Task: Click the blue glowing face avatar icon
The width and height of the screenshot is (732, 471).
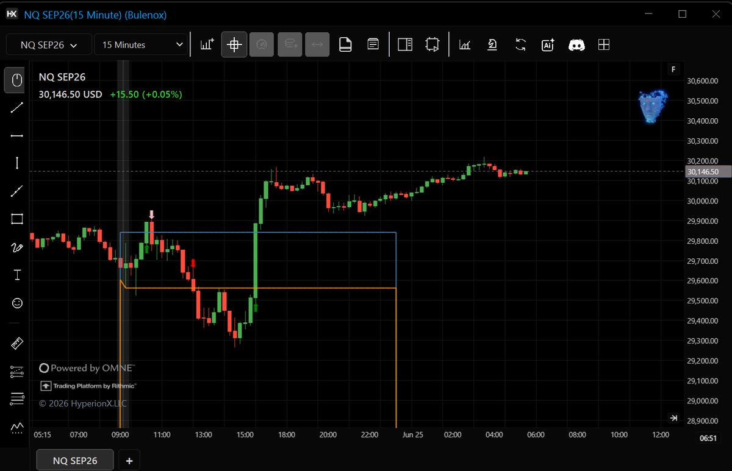Action: point(653,108)
